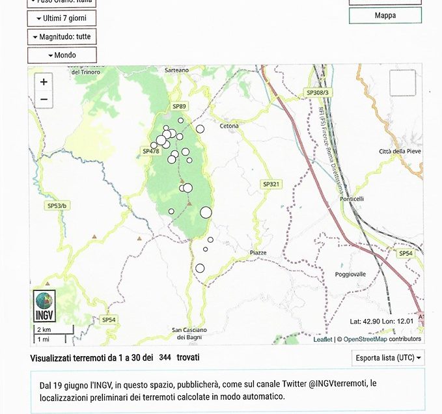442x414 pixels.
Task: Open the Ultimi 7 giorni dropdown
Action: pos(62,18)
